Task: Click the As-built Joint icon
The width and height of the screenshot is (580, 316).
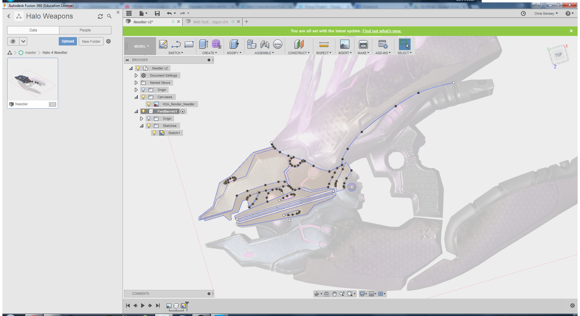Action: [x=278, y=44]
